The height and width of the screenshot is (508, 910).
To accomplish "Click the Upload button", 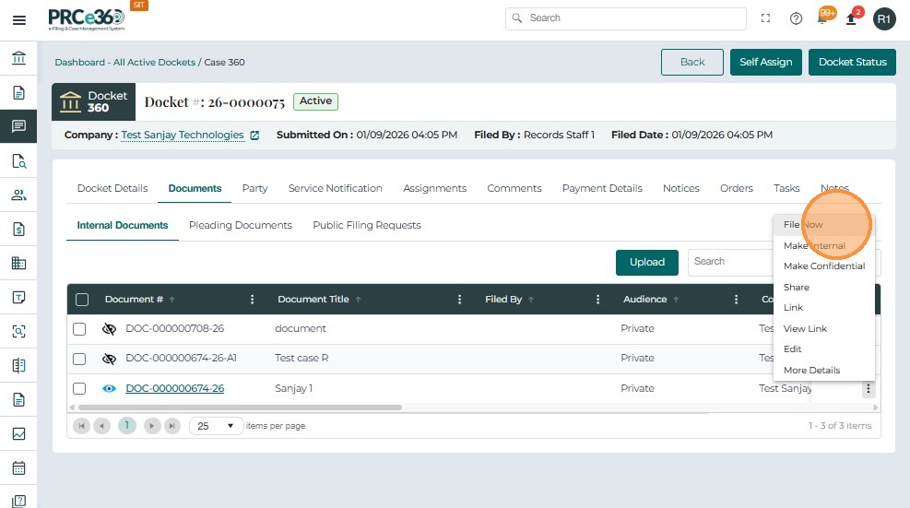I will [647, 263].
